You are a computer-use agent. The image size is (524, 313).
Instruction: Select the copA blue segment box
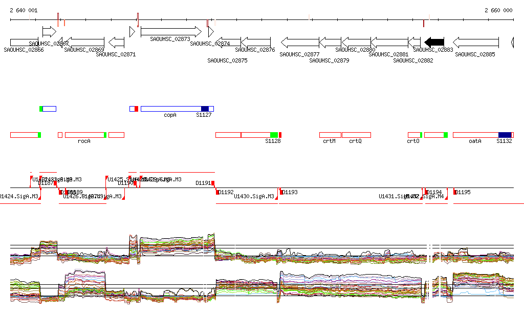click(171, 109)
